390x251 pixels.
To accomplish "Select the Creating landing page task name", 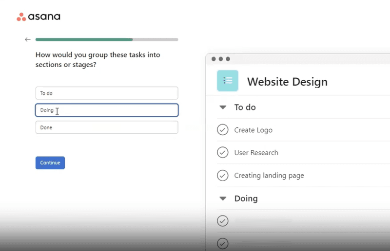I will point(269,176).
